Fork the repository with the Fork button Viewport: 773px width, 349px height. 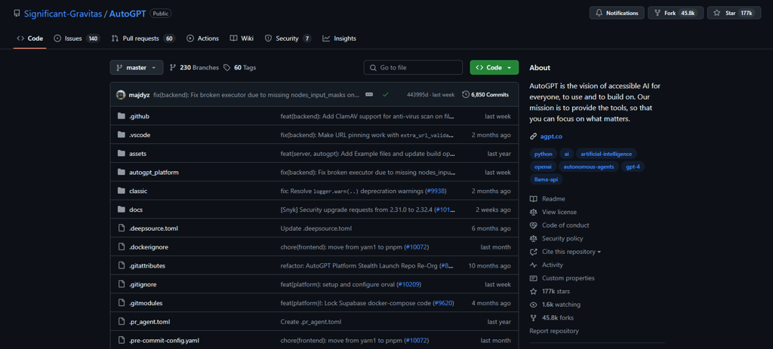(x=676, y=14)
